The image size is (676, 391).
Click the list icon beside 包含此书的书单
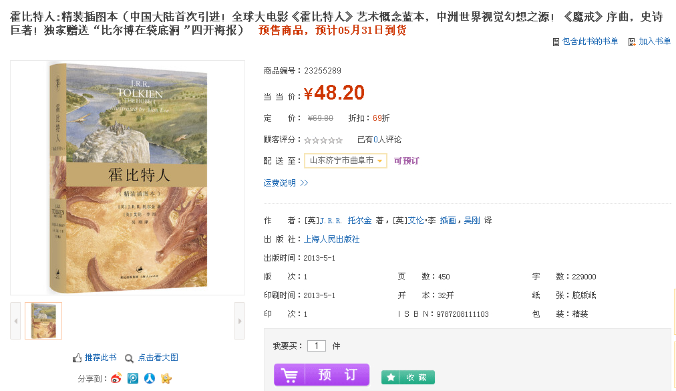point(556,41)
